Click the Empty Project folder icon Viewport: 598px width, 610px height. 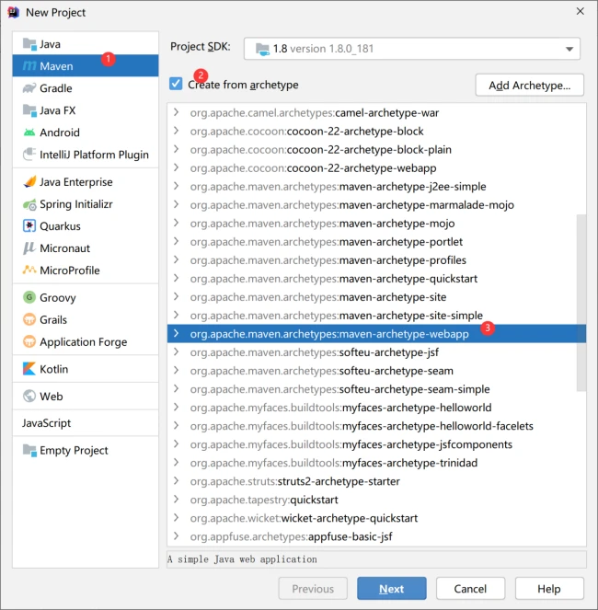click(x=29, y=451)
